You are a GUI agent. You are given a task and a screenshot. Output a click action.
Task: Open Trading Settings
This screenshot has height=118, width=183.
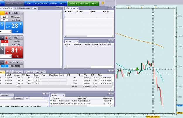click(x=41, y=3)
